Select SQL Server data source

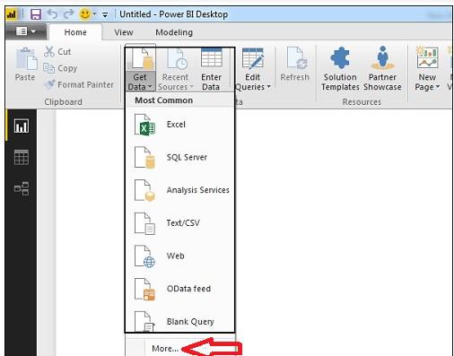tap(179, 157)
